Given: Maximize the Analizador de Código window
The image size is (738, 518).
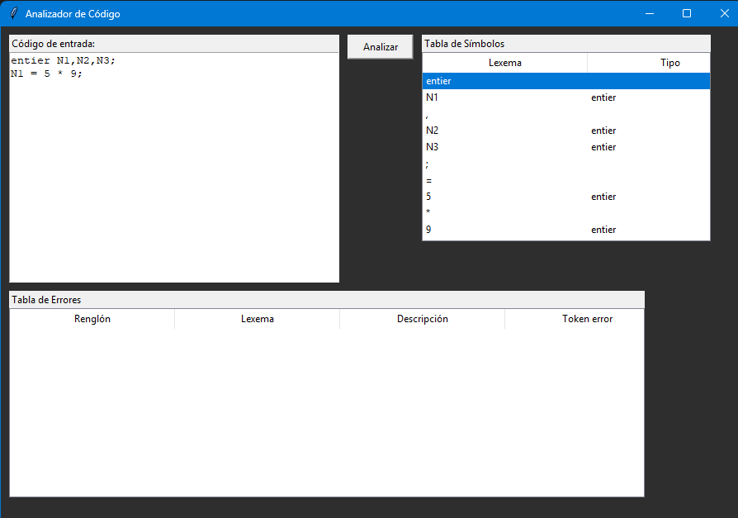Looking at the screenshot, I should (686, 14).
